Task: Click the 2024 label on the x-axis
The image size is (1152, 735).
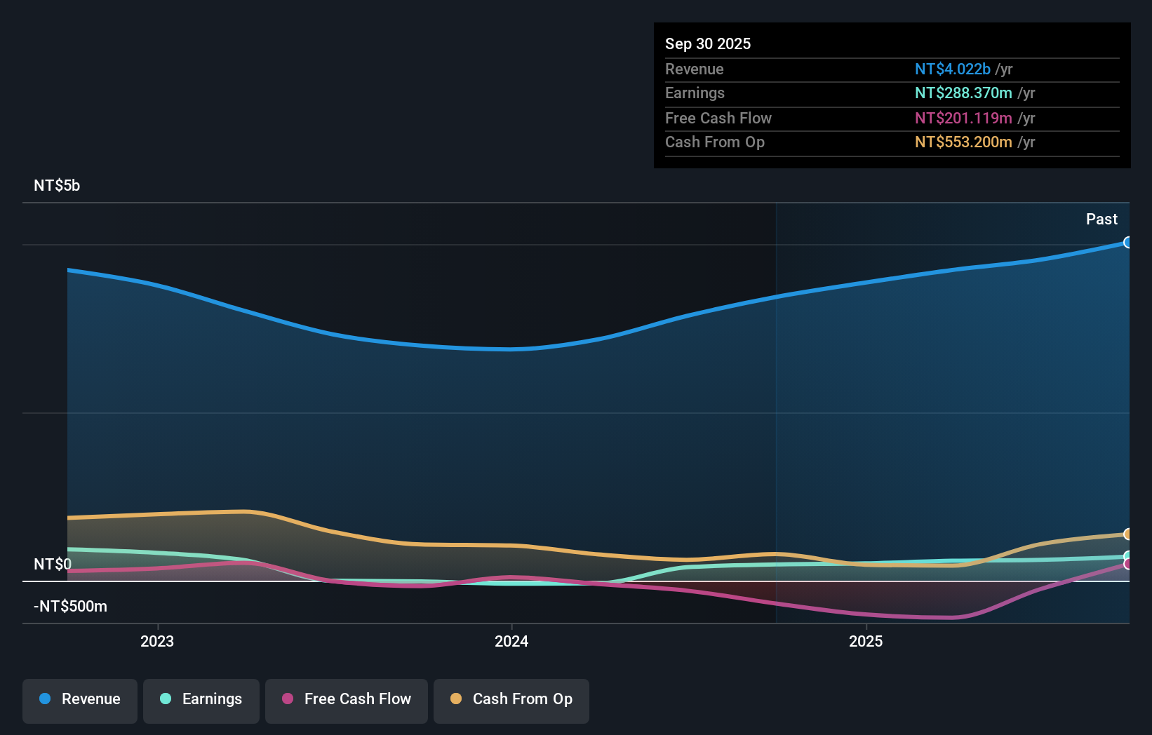Action: click(x=511, y=640)
